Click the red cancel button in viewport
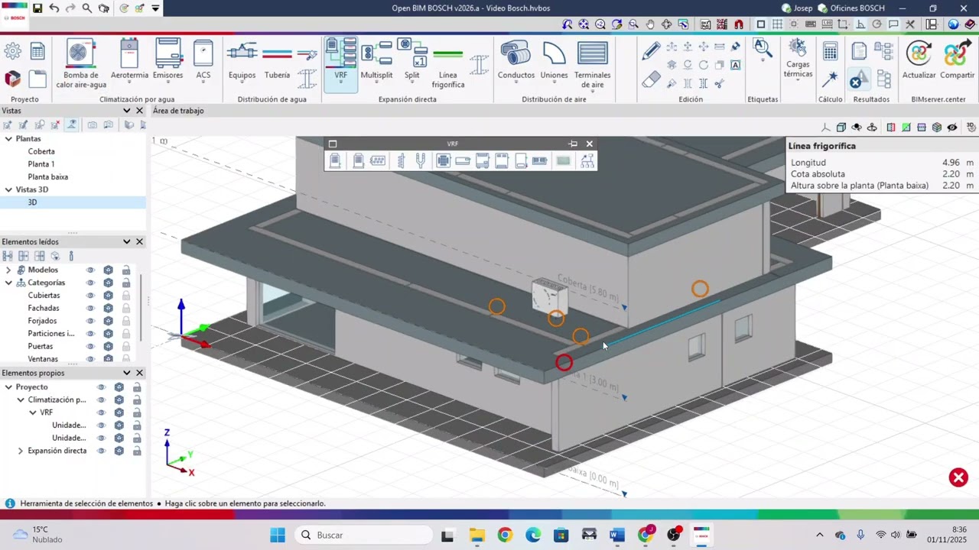The height and width of the screenshot is (550, 979). (x=958, y=477)
